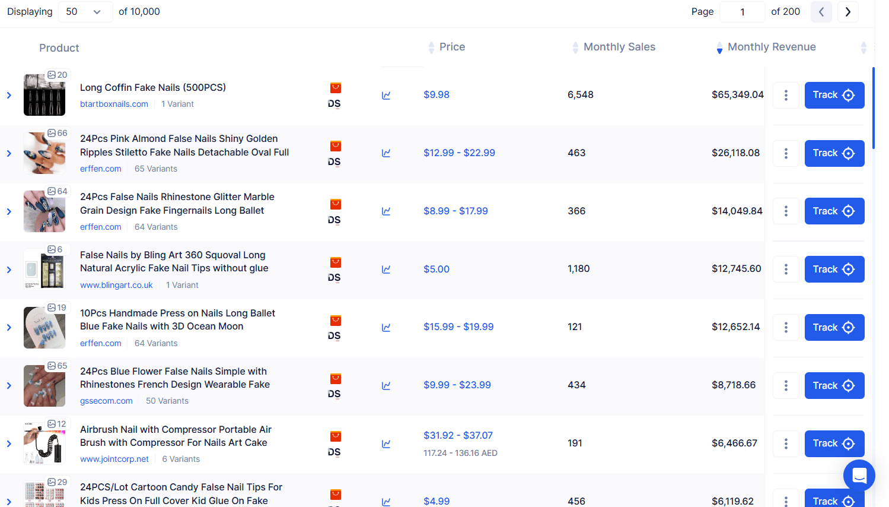Expand the 24PCS/Lot Cartoon Candy nails row
This screenshot has height=507, width=889.
(x=9, y=502)
